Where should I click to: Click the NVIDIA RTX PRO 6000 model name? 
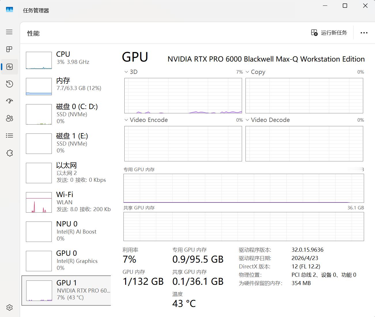click(266, 59)
